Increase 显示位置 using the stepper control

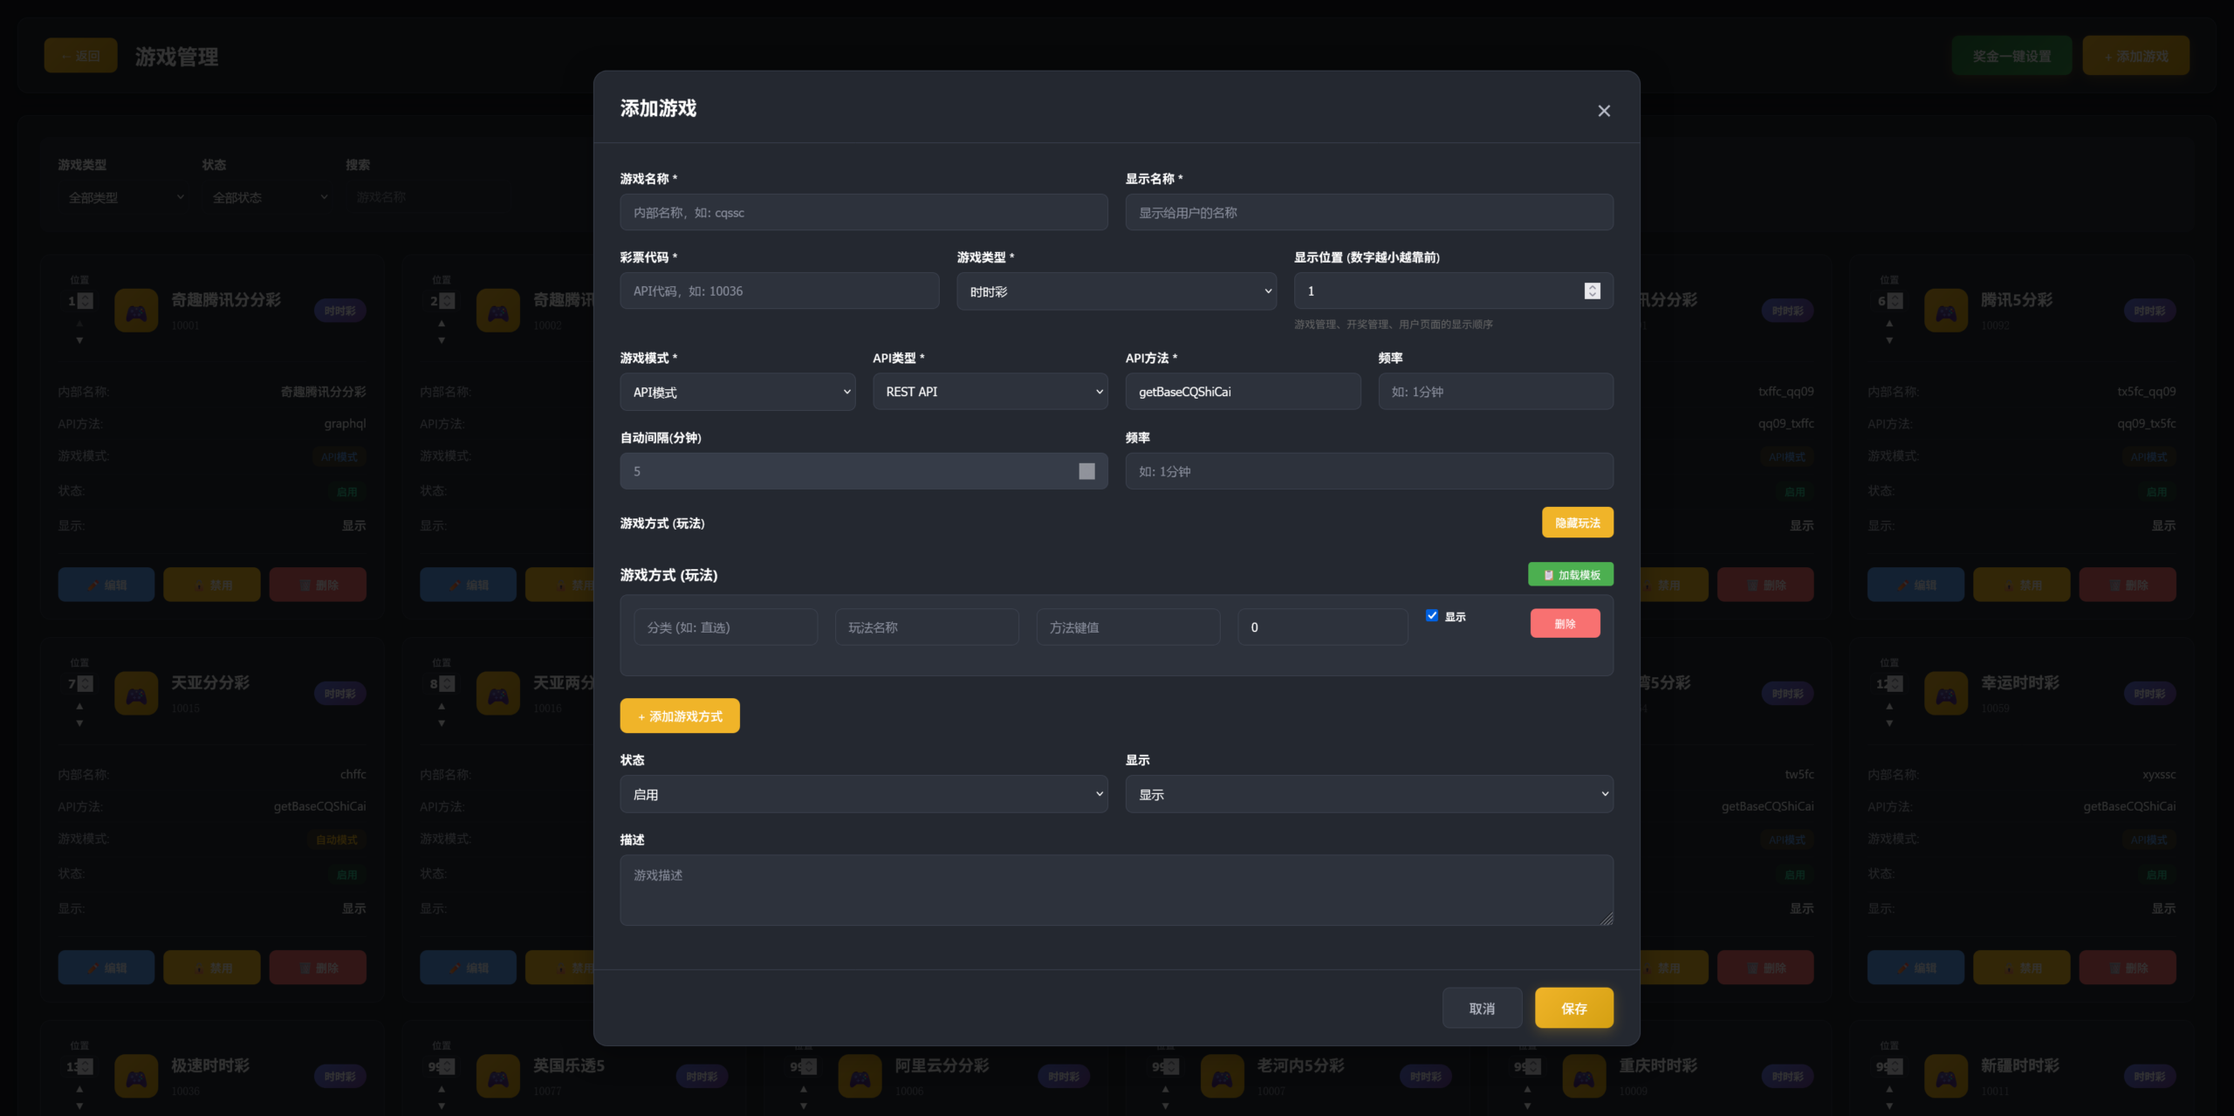(1593, 286)
